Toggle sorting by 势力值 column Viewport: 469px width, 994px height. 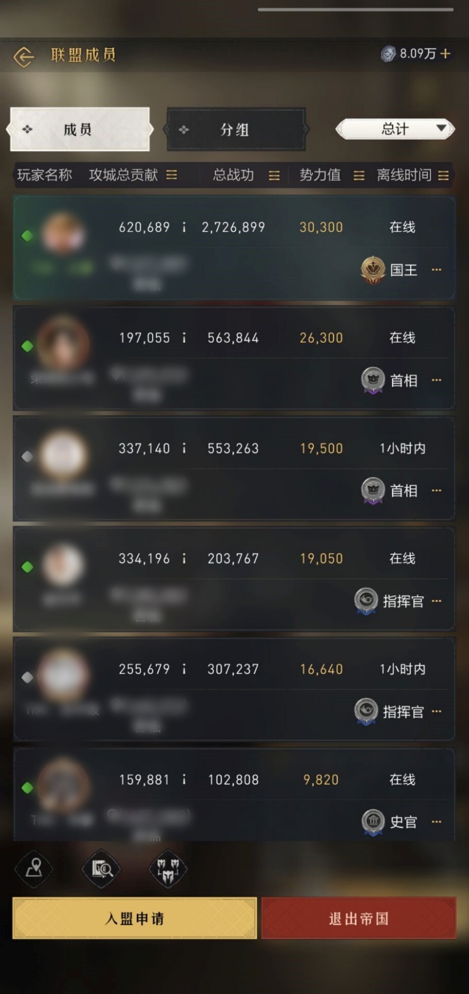(x=359, y=175)
